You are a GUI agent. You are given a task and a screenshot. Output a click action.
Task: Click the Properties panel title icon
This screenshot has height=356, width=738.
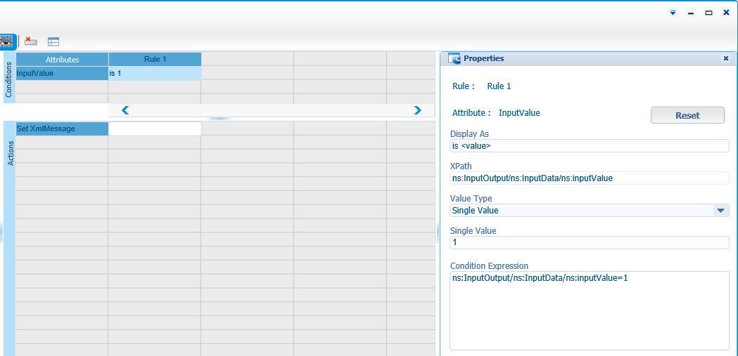[454, 59]
